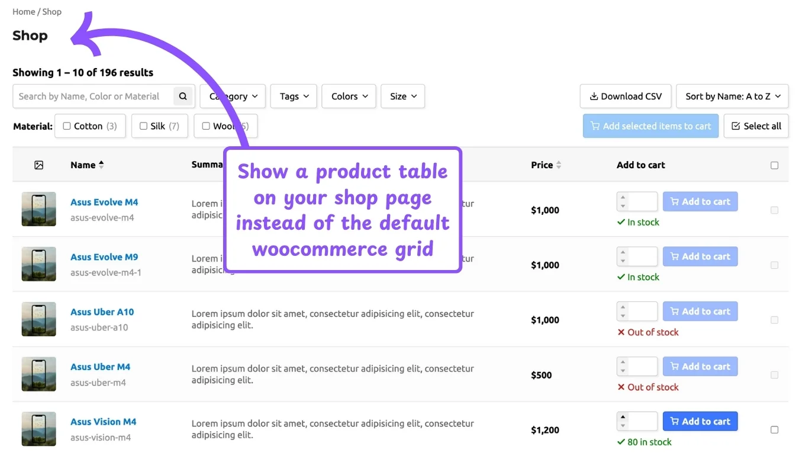Screen dimensions: 799x453
Task: Check the Asus Uber M4 row checkbox
Action: (x=774, y=375)
